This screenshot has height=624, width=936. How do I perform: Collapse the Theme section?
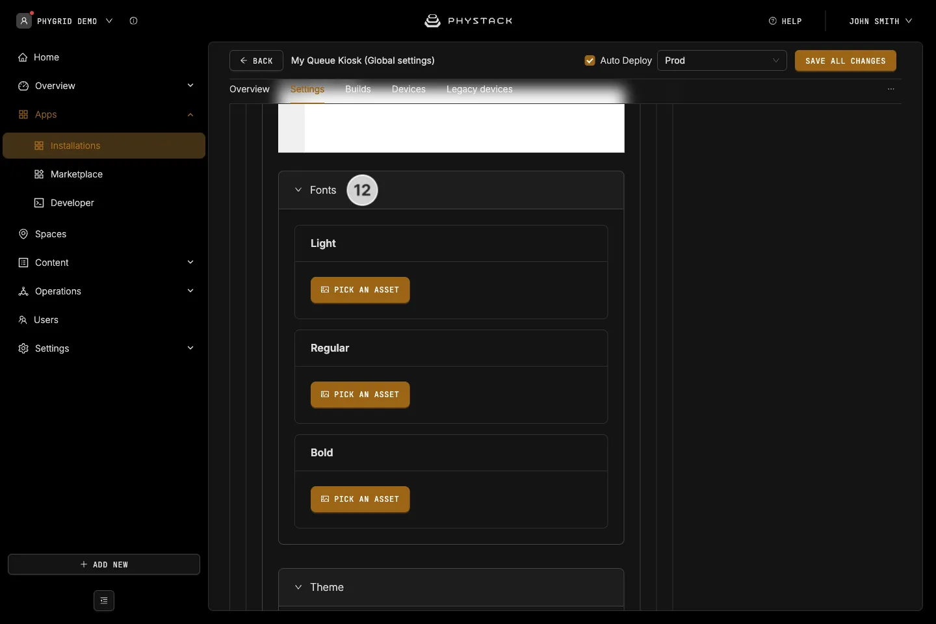coord(298,587)
